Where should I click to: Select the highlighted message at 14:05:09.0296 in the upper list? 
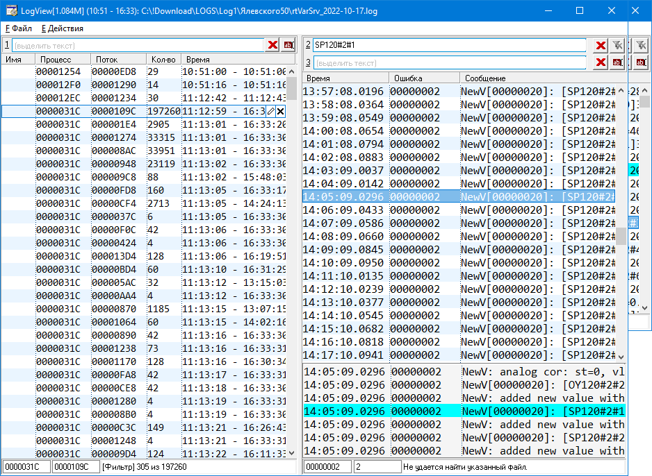(459, 196)
